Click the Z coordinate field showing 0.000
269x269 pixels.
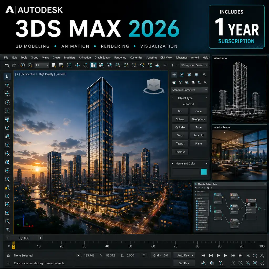click(131, 255)
